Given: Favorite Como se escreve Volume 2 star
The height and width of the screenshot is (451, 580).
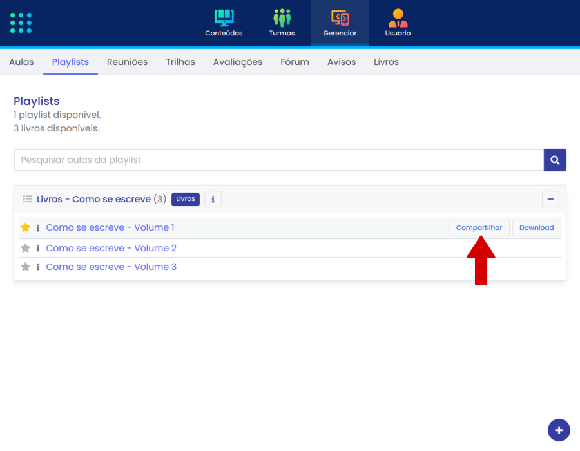Looking at the screenshot, I should pos(26,248).
